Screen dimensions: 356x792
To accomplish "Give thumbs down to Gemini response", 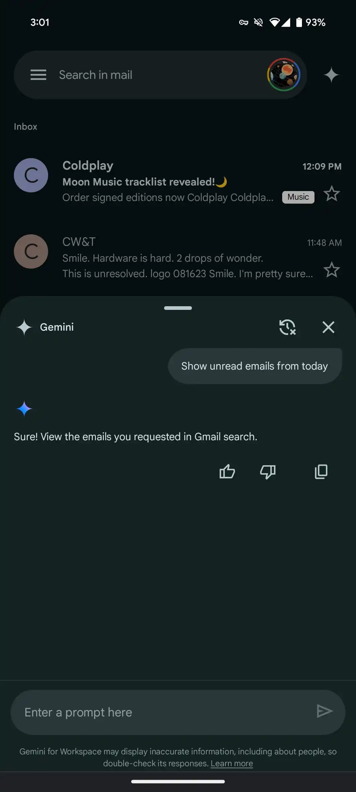I will point(268,471).
